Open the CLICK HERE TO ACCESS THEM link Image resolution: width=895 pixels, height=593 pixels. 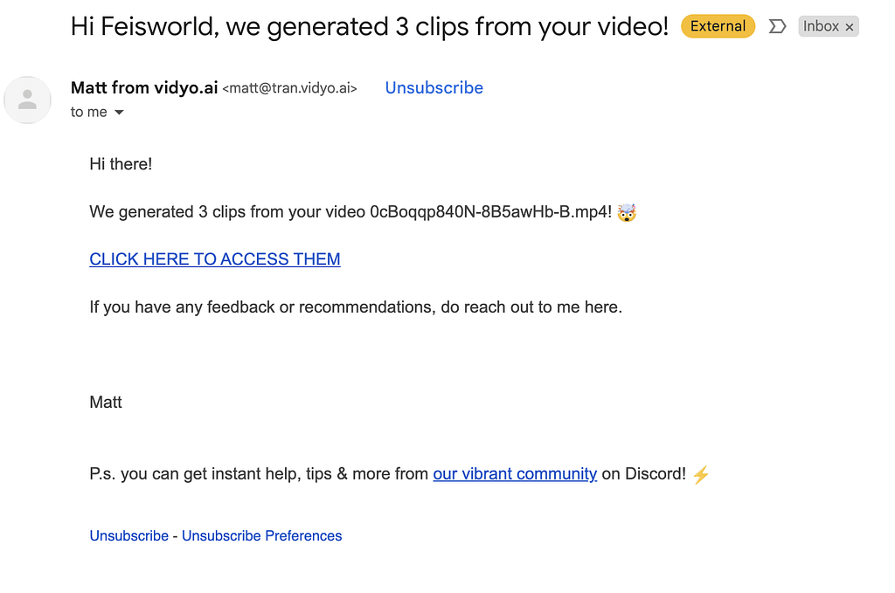pos(215,259)
